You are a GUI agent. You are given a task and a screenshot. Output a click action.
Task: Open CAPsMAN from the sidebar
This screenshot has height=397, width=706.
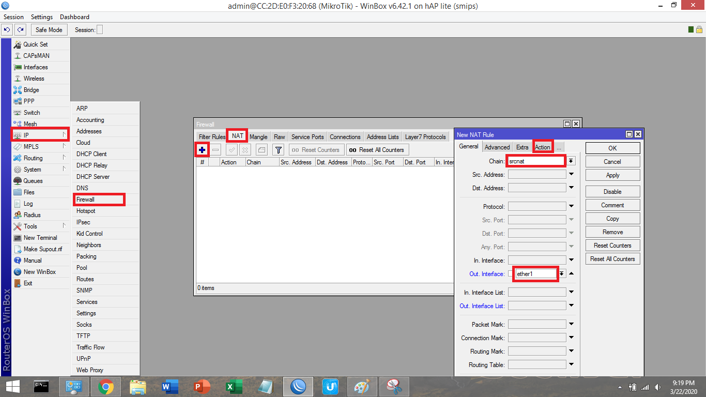(36, 56)
